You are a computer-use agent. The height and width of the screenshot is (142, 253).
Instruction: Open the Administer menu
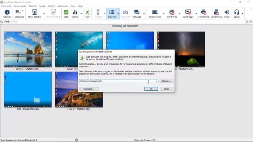(x=63, y=6)
